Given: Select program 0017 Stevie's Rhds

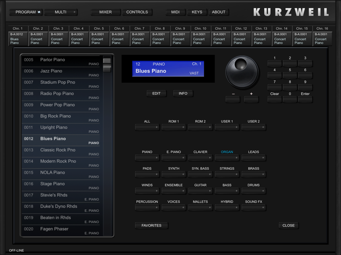Looking at the screenshot, I should (61, 197).
